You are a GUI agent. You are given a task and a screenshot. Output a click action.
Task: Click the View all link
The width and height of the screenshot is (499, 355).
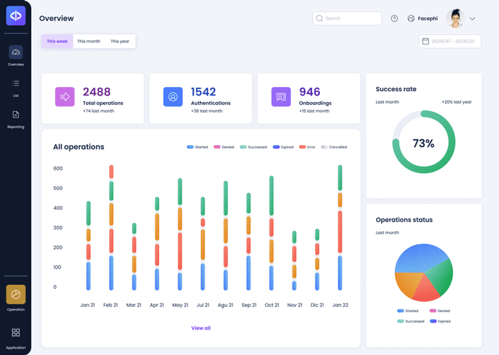pyautogui.click(x=201, y=328)
